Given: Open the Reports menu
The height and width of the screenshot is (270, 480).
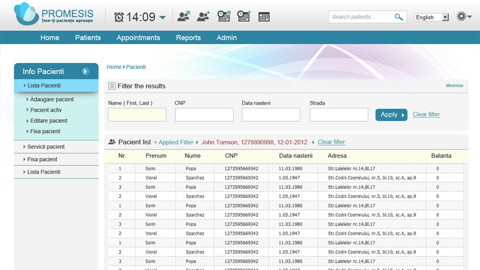Looking at the screenshot, I should tap(188, 38).
